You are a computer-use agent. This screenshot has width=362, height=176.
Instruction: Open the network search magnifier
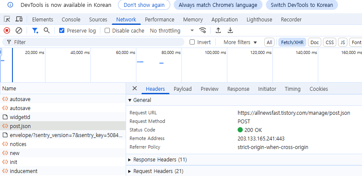(x=47, y=30)
